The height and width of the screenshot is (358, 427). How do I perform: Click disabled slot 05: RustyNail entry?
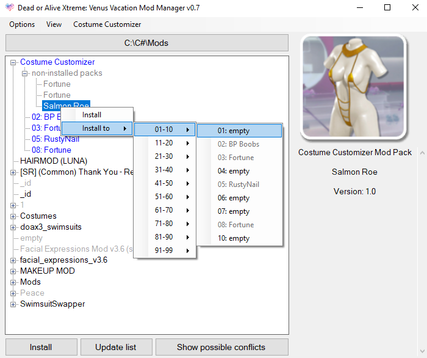239,184
